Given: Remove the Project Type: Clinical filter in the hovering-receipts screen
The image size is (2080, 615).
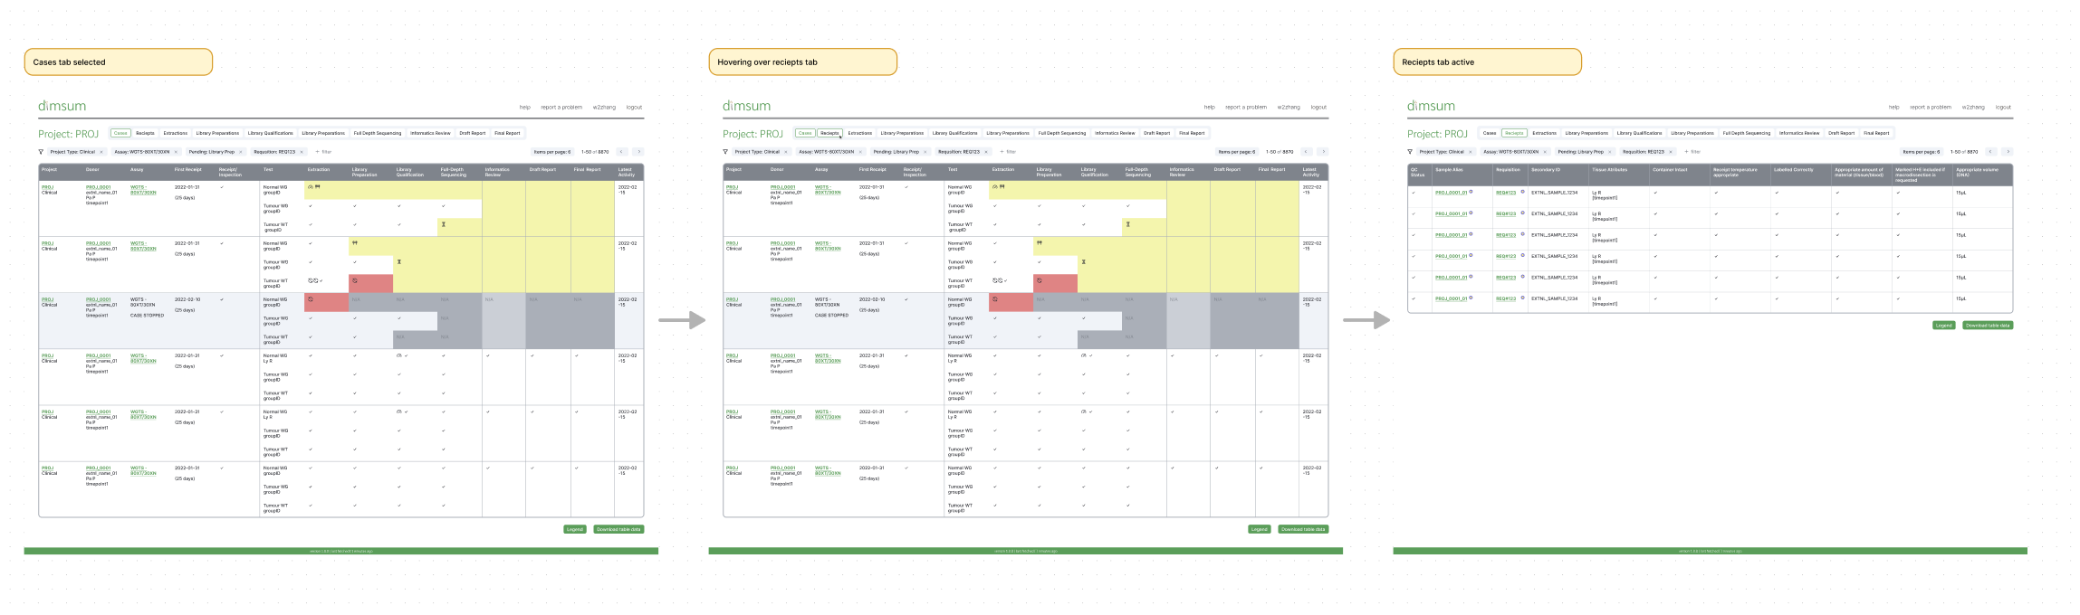Looking at the screenshot, I should [786, 152].
